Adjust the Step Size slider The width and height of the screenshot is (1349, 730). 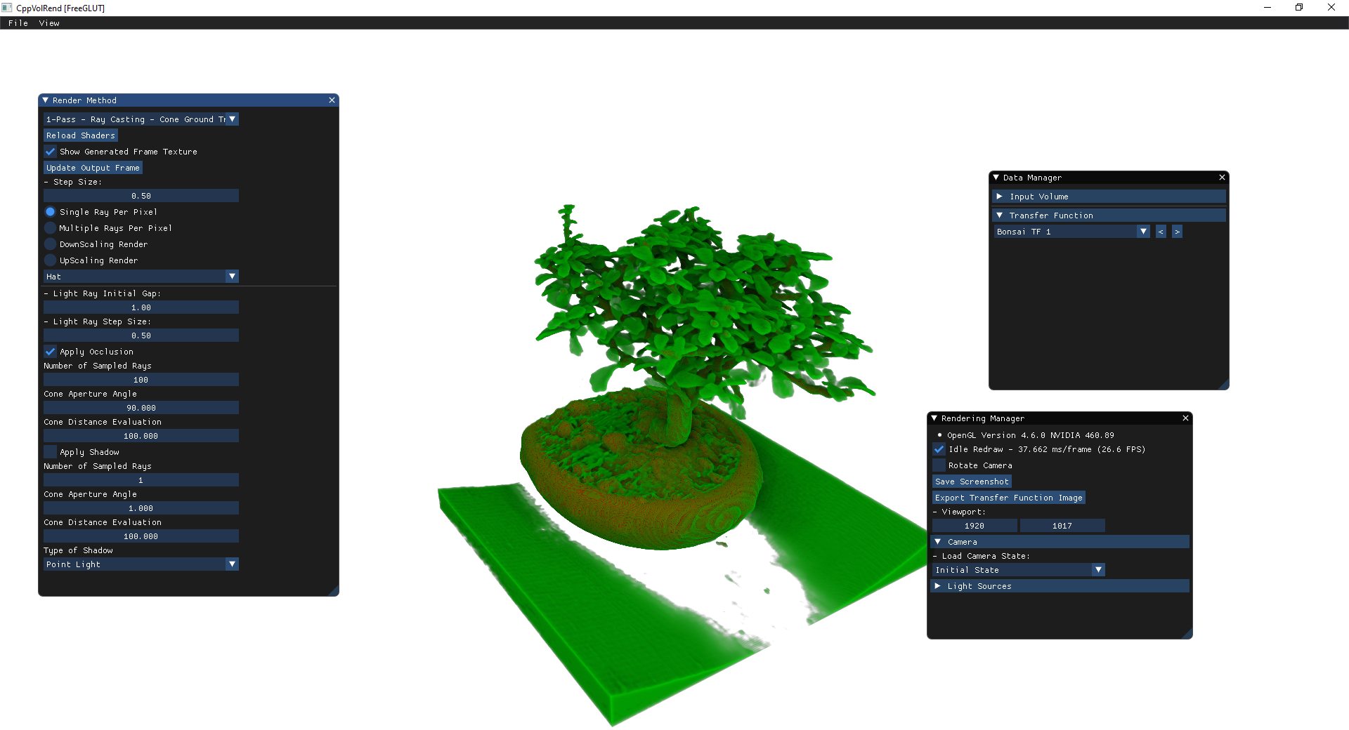[141, 195]
